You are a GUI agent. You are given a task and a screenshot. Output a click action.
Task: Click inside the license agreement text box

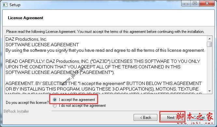(x=106, y=65)
